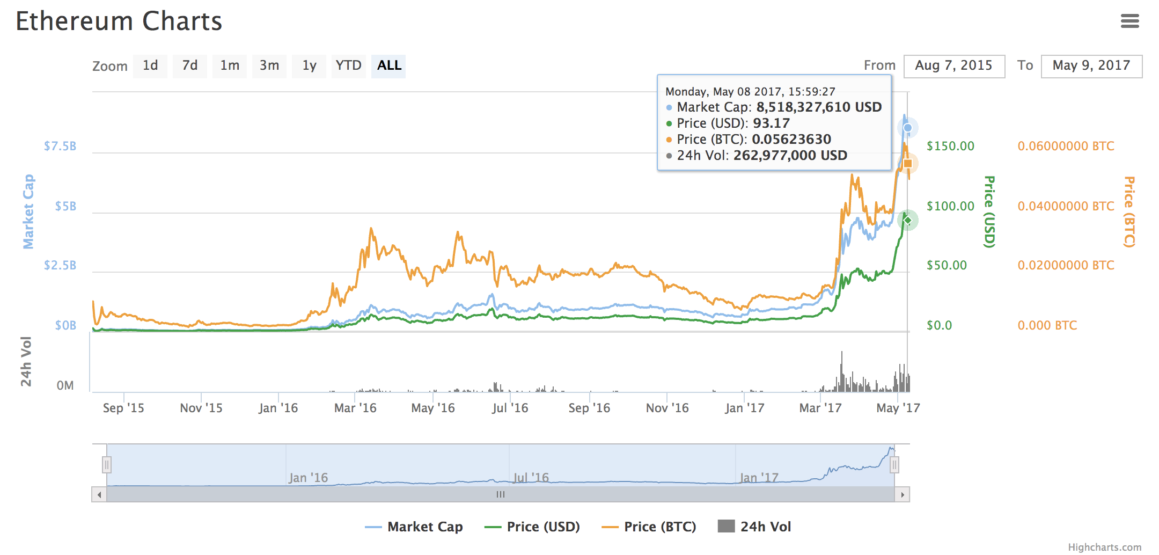Toggle 24h Vol series in legend
The height and width of the screenshot is (555, 1159).
[754, 527]
